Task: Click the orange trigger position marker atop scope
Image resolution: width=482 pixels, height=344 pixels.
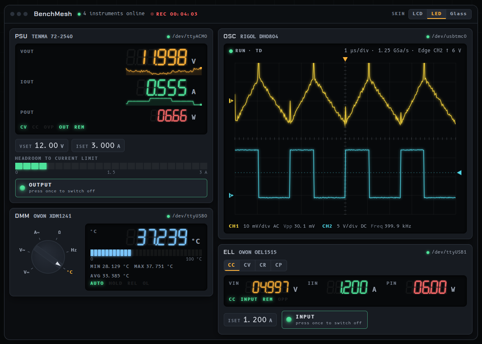Action: (345, 59)
